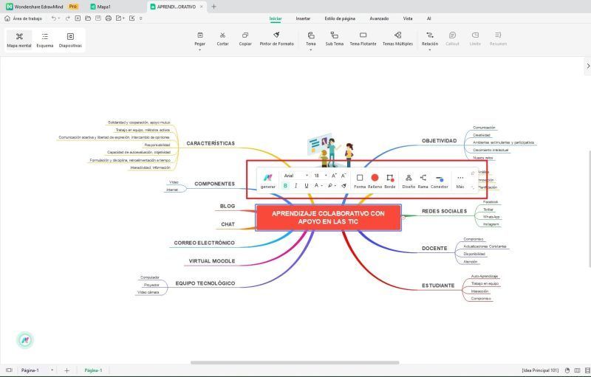The image size is (591, 377).
Task: Switch to Esquema outline view
Action: click(x=45, y=40)
